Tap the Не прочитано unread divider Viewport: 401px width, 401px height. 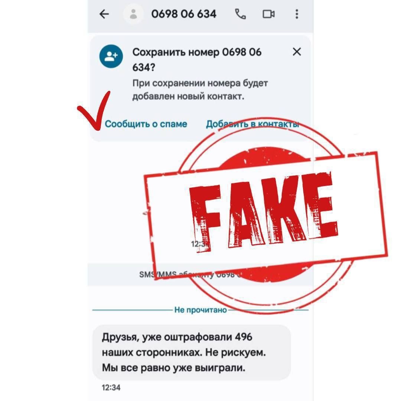tap(200, 310)
